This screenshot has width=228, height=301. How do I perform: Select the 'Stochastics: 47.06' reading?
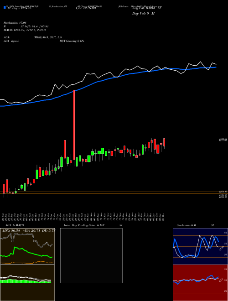click(15, 23)
